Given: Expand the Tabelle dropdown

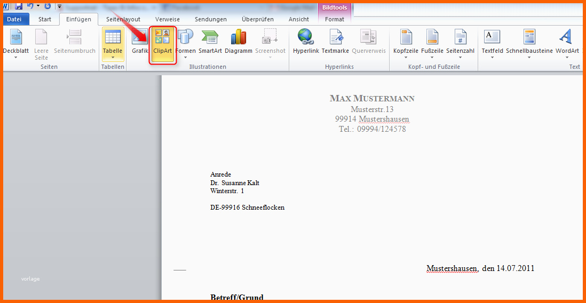Looking at the screenshot, I should click(x=113, y=57).
